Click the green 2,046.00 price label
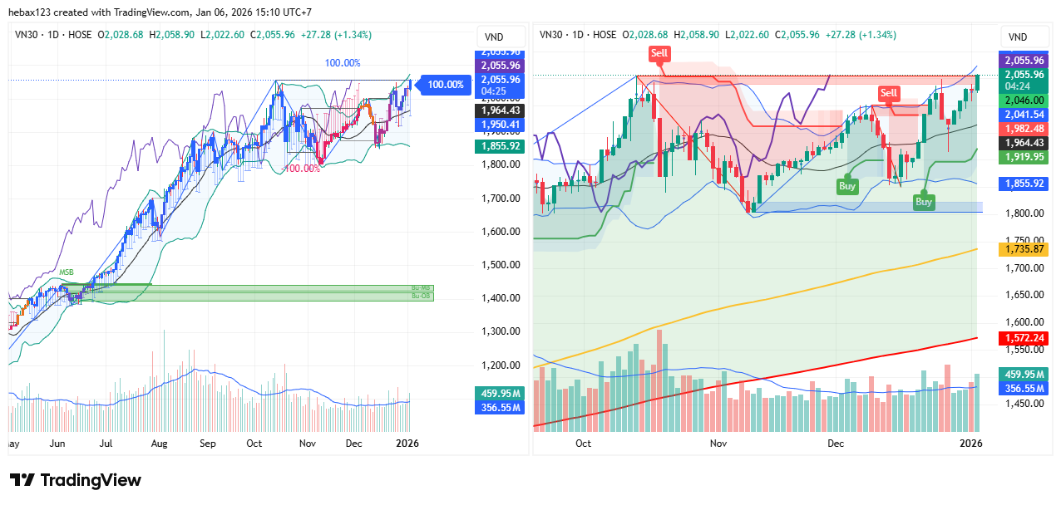Viewport: 1061px width, 505px height. coord(1024,100)
